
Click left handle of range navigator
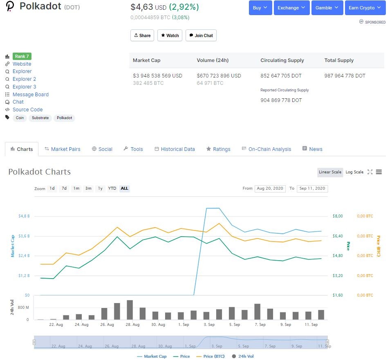pos(34,342)
